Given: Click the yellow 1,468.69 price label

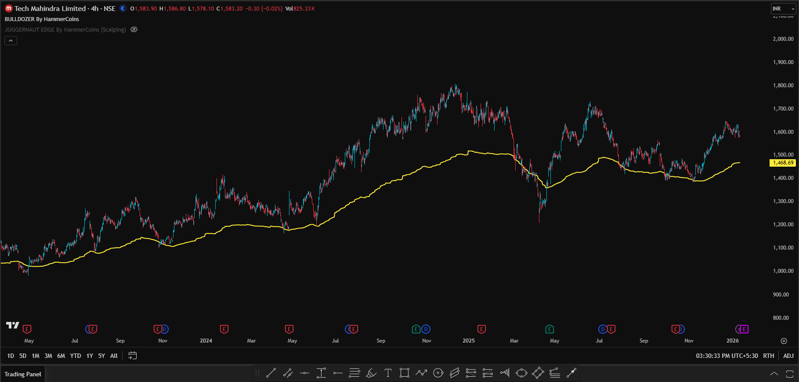Looking at the screenshot, I should click(783, 163).
